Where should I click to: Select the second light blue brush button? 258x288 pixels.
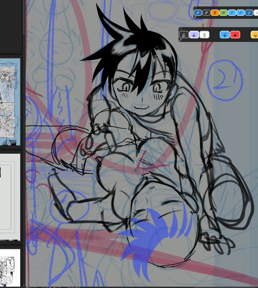coord(241,13)
